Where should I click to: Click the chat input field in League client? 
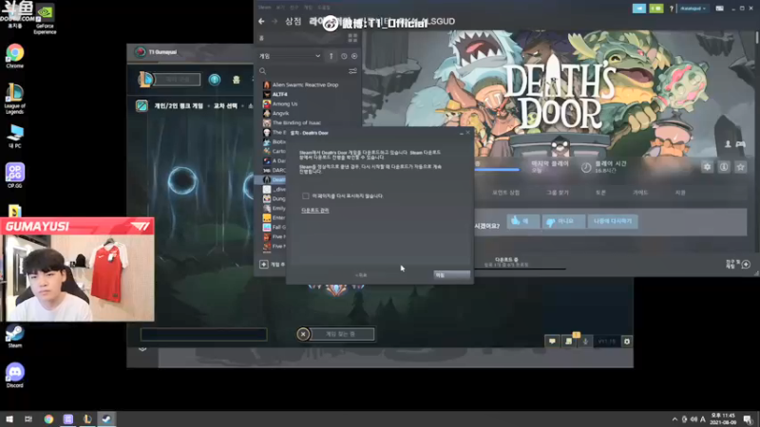pos(203,334)
